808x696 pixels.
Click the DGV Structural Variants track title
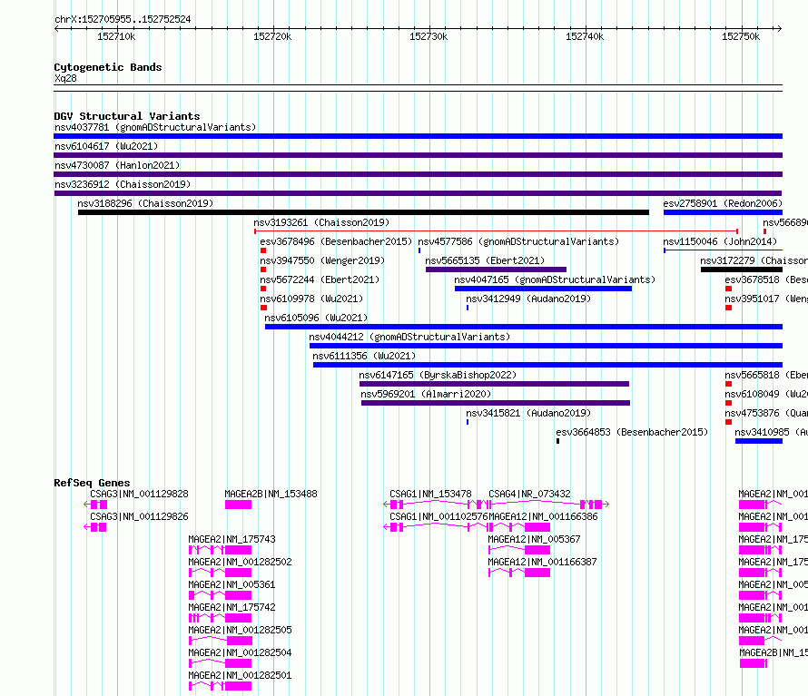pyautogui.click(x=127, y=116)
